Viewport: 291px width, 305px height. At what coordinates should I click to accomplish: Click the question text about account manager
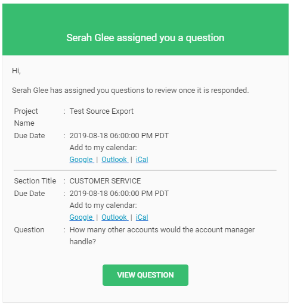pyautogui.click(x=162, y=236)
